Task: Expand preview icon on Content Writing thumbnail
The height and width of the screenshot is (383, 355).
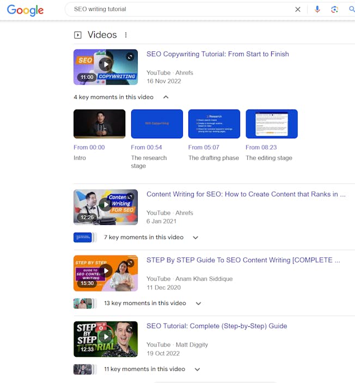Action: 130,197
